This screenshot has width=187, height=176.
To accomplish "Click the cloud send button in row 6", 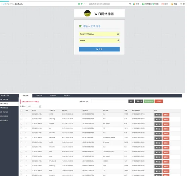I will click(158, 138).
